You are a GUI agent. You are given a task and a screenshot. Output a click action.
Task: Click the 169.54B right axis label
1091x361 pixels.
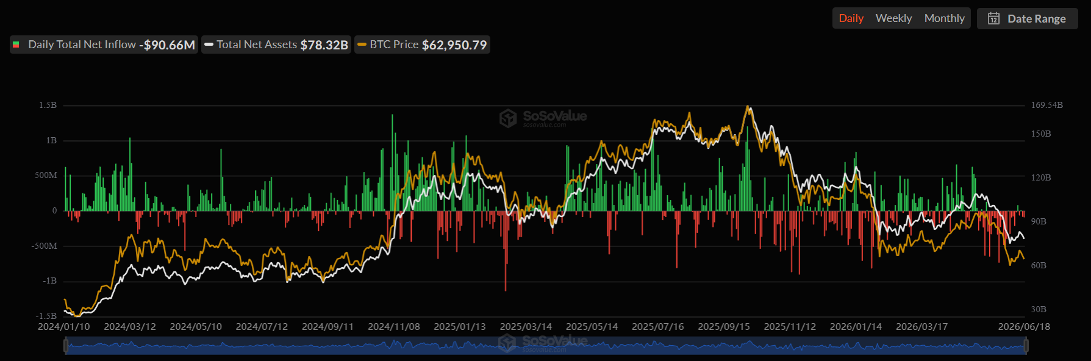point(1046,105)
